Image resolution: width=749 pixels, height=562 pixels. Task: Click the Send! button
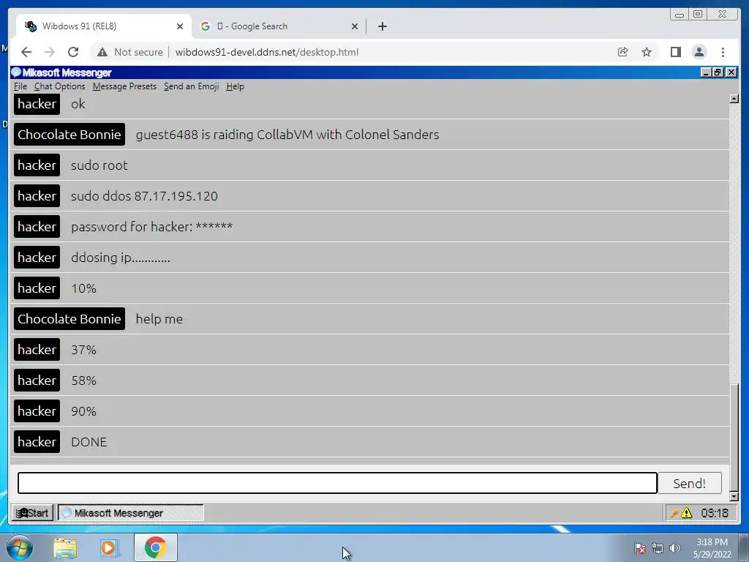click(689, 483)
